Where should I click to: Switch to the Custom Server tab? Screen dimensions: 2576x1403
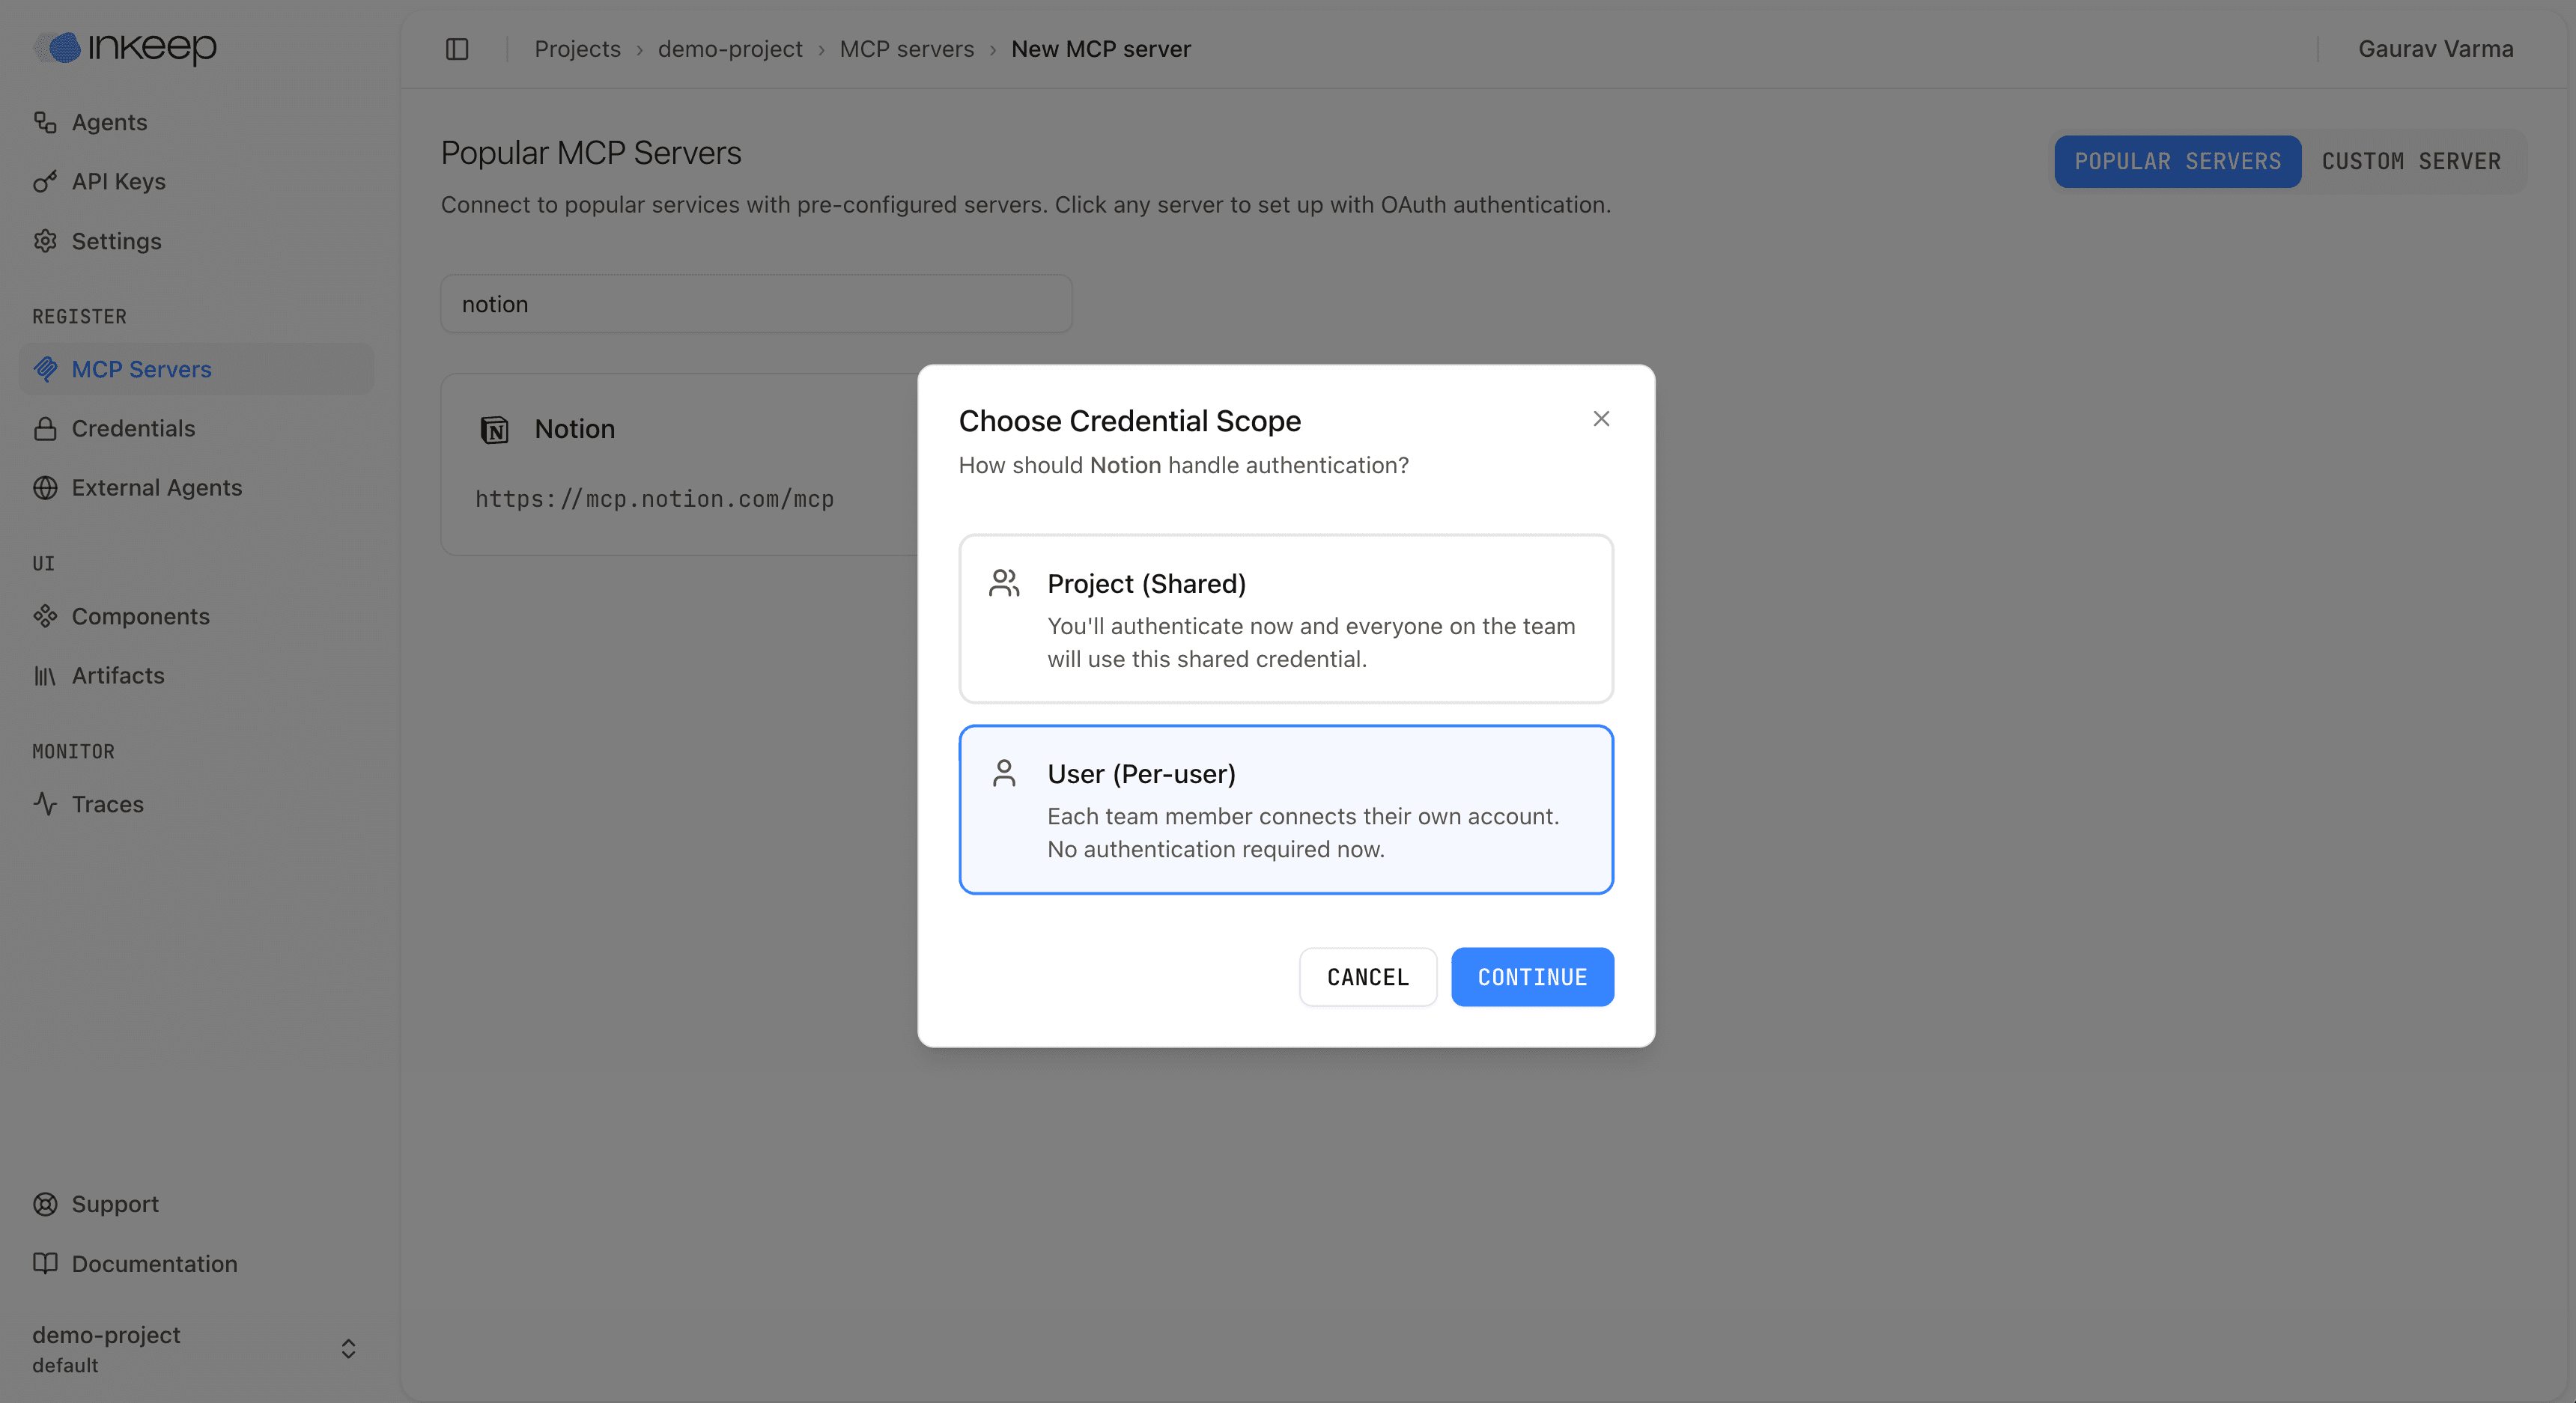point(2412,161)
